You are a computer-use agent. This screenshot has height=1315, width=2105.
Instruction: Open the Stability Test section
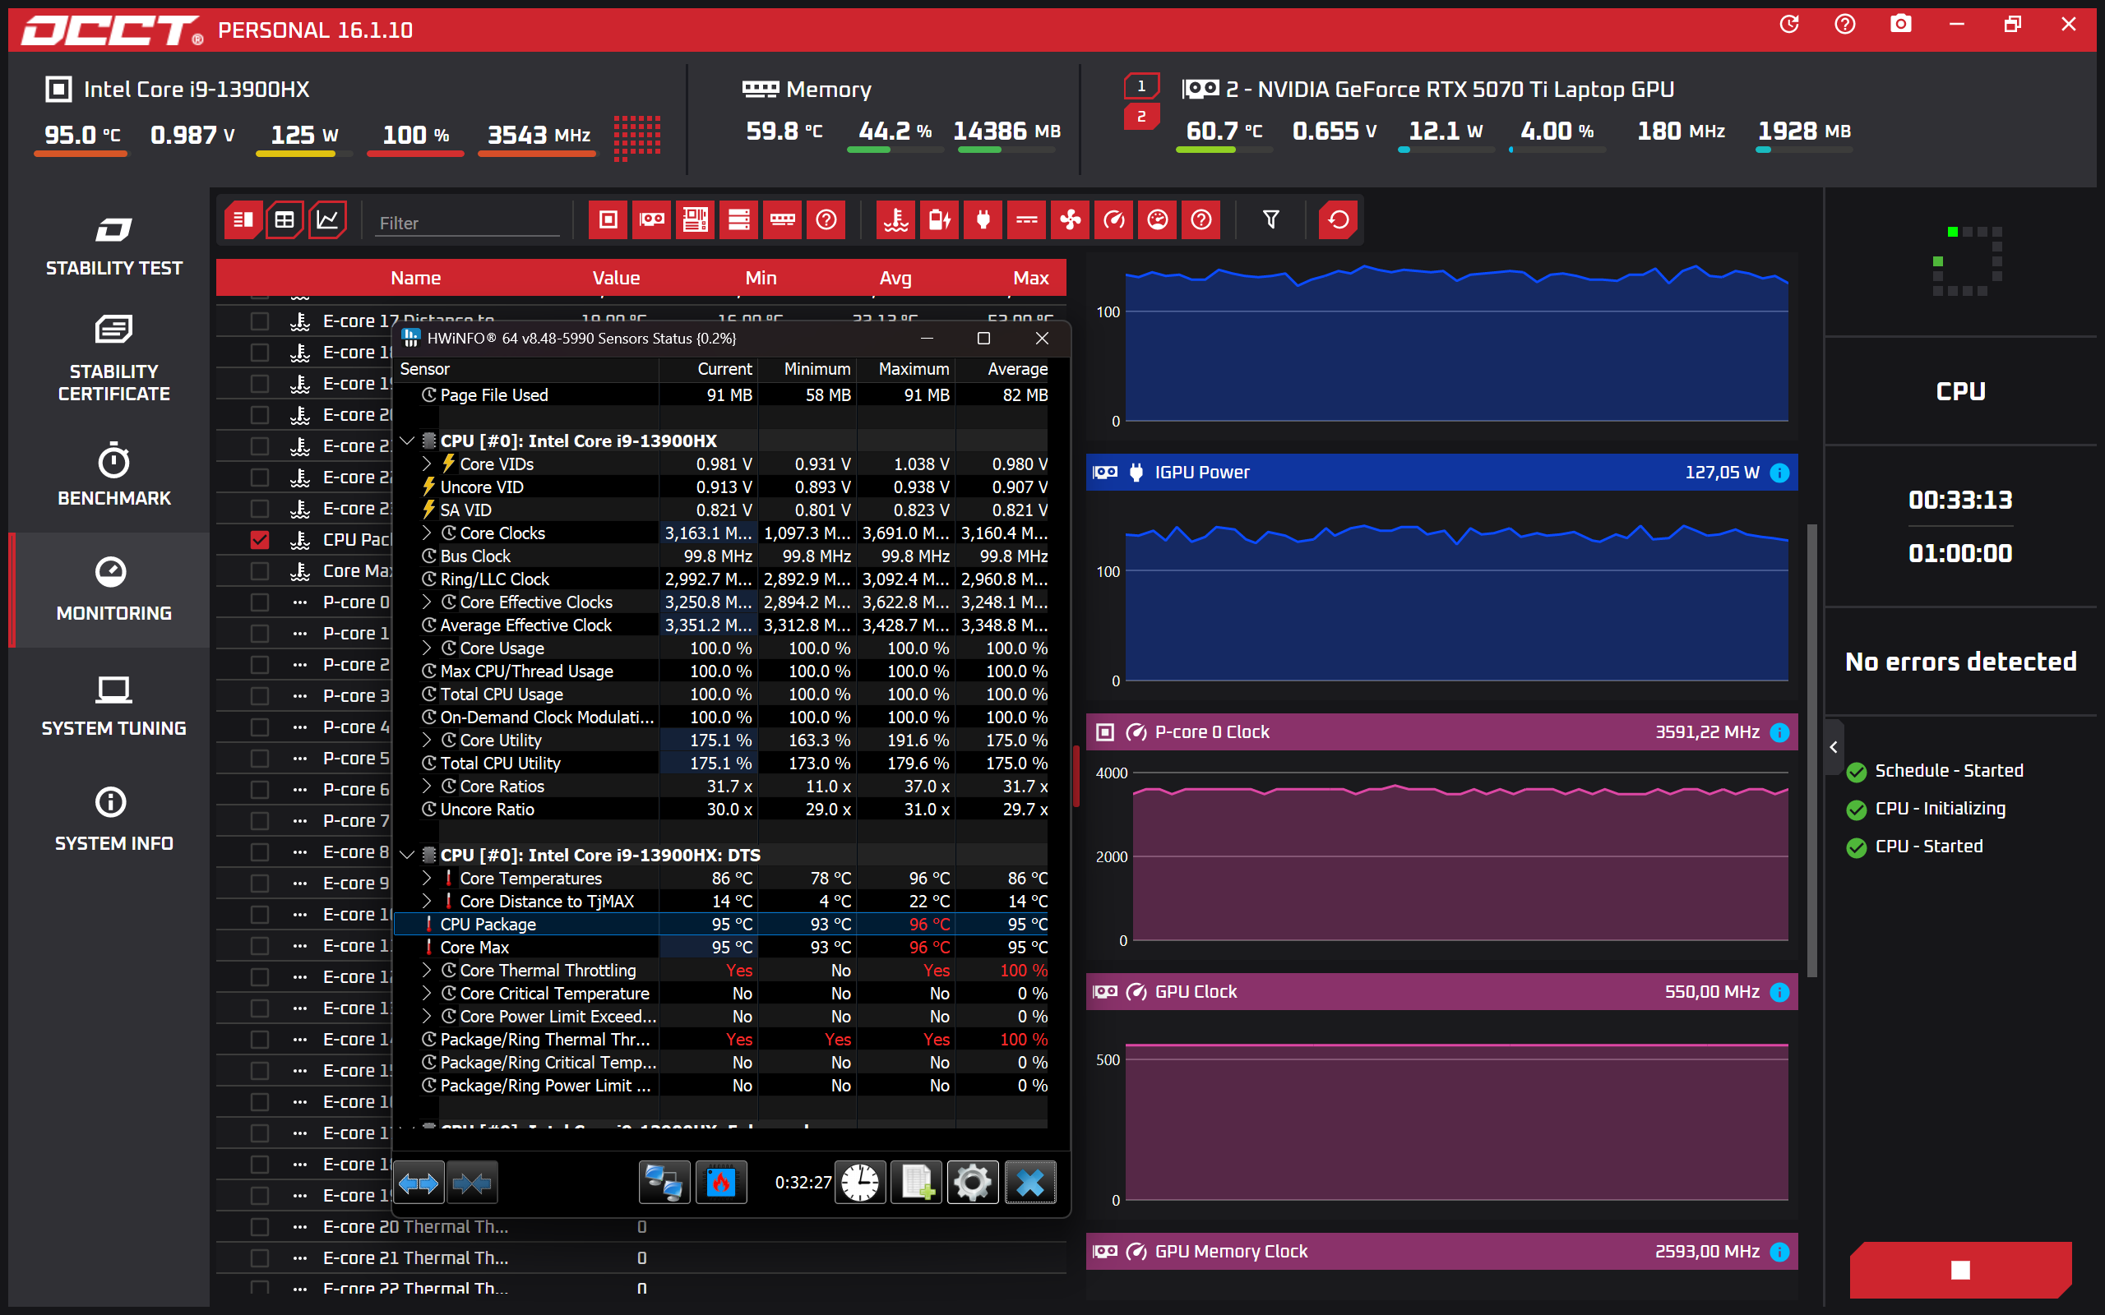[x=114, y=246]
